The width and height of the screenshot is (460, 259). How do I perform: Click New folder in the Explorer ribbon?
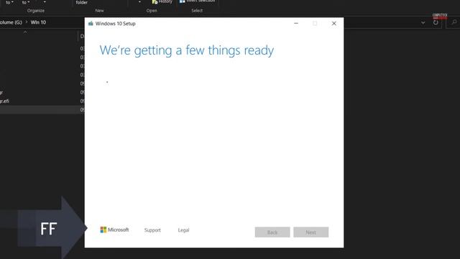(x=81, y=2)
